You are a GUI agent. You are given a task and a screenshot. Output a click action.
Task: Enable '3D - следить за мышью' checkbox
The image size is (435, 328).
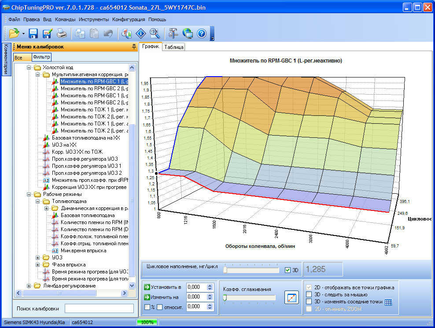click(x=309, y=295)
